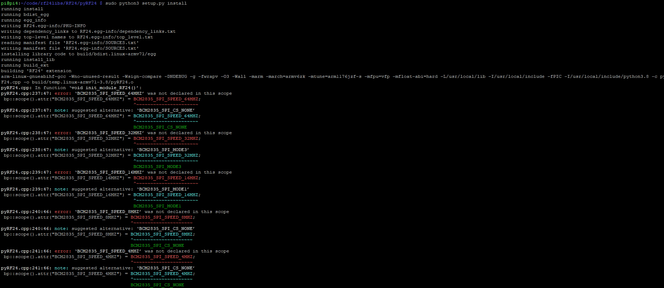This screenshot has width=664, height=288.
Task: Click 'installing library code to build/bdist.linux-armv7l/egg'
Action: pos(79,54)
